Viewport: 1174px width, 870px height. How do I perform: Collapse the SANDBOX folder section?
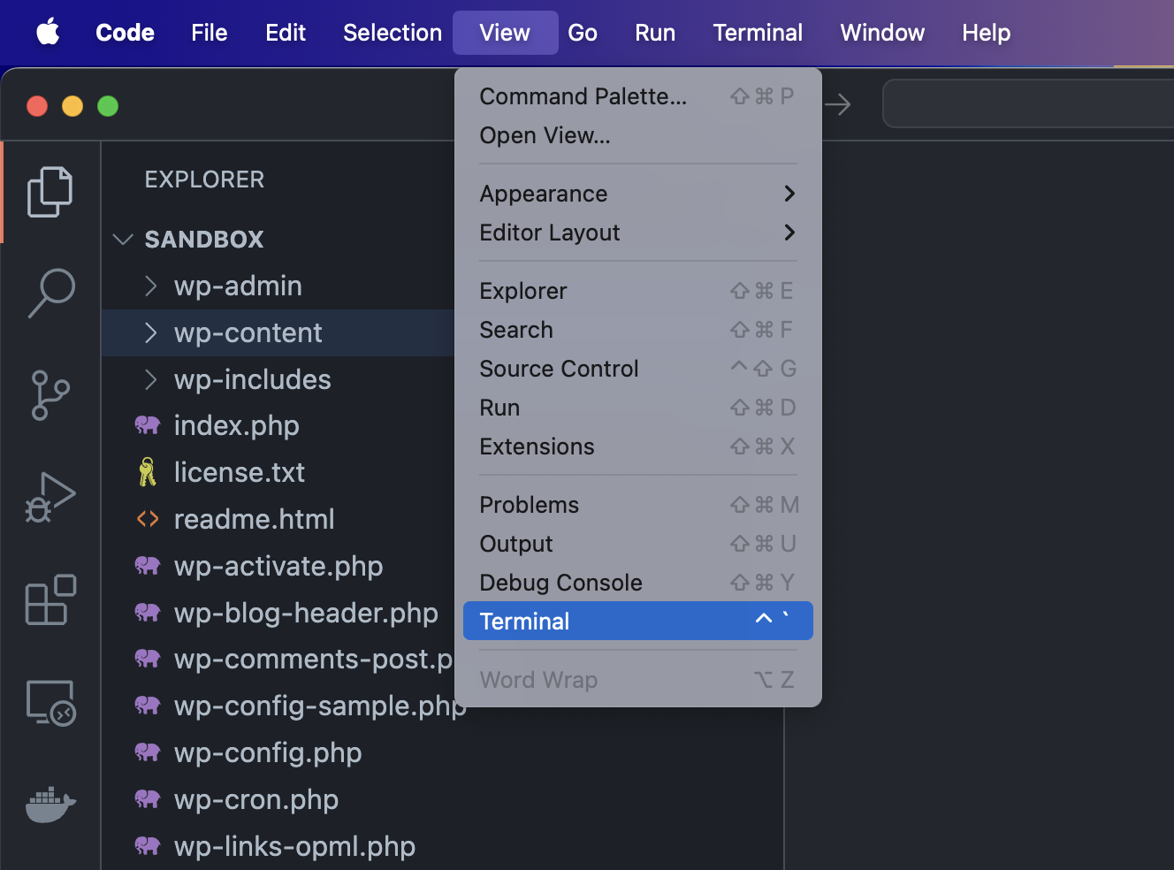point(123,240)
